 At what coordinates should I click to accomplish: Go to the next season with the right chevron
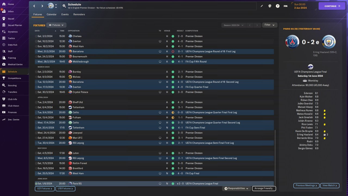[x=257, y=25]
